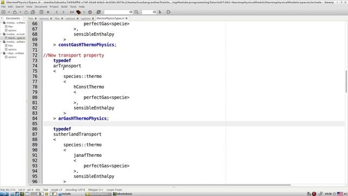Open the Project menu
This screenshot has height=196, width=348.
pos(54,7)
